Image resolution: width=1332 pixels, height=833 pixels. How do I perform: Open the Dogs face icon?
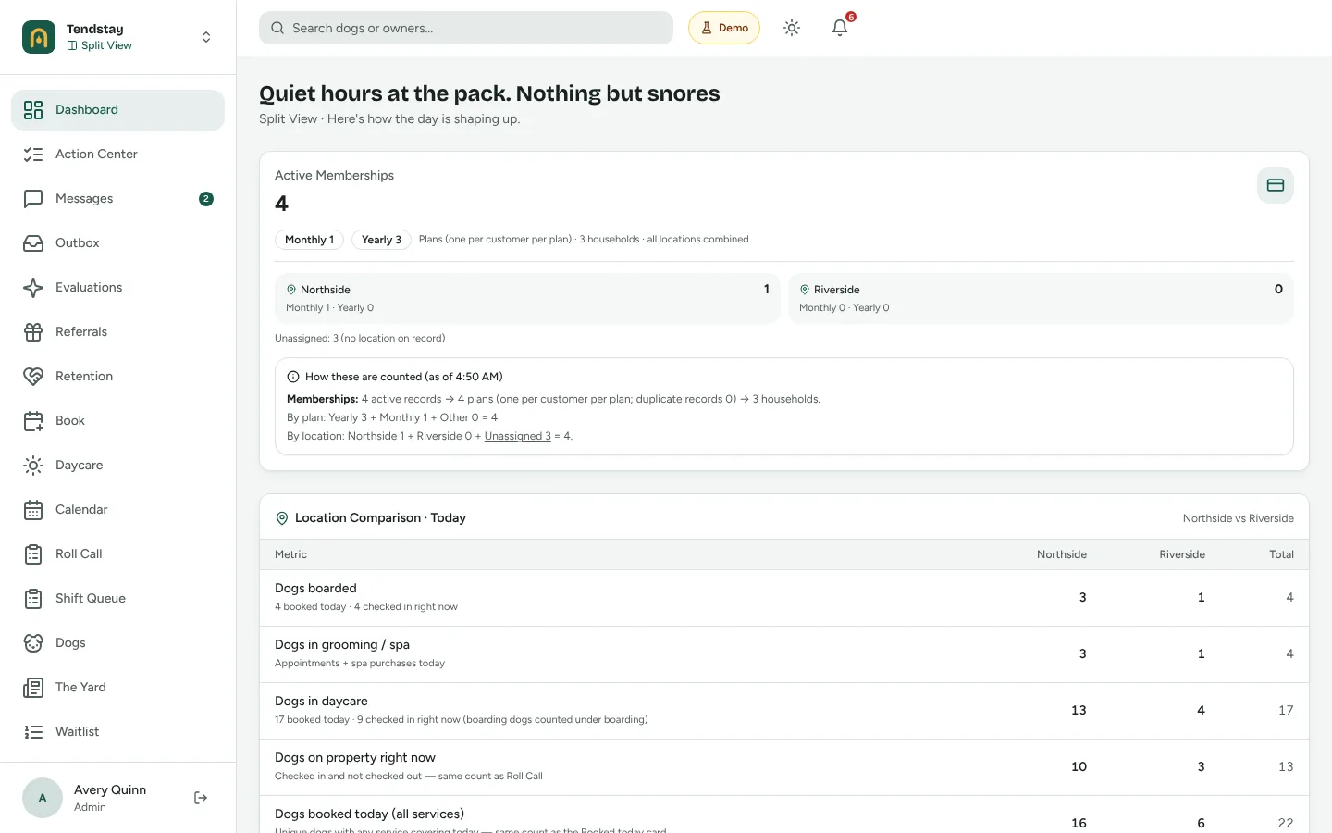33,643
